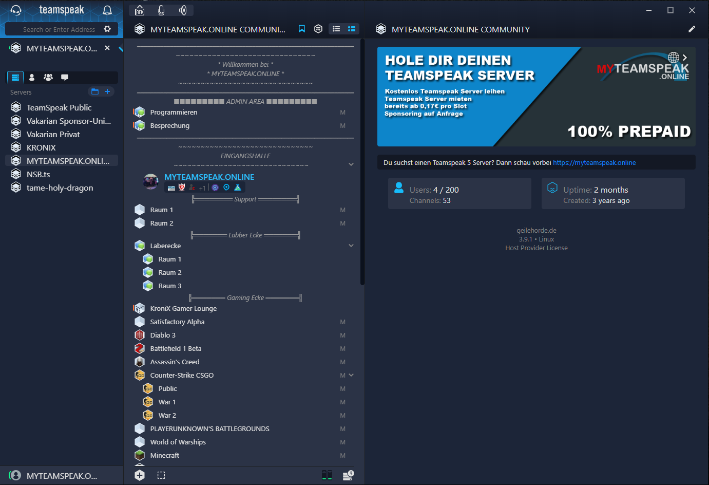The width and height of the screenshot is (709, 485).
Task: Create a new bookmark folder
Action: point(95,91)
